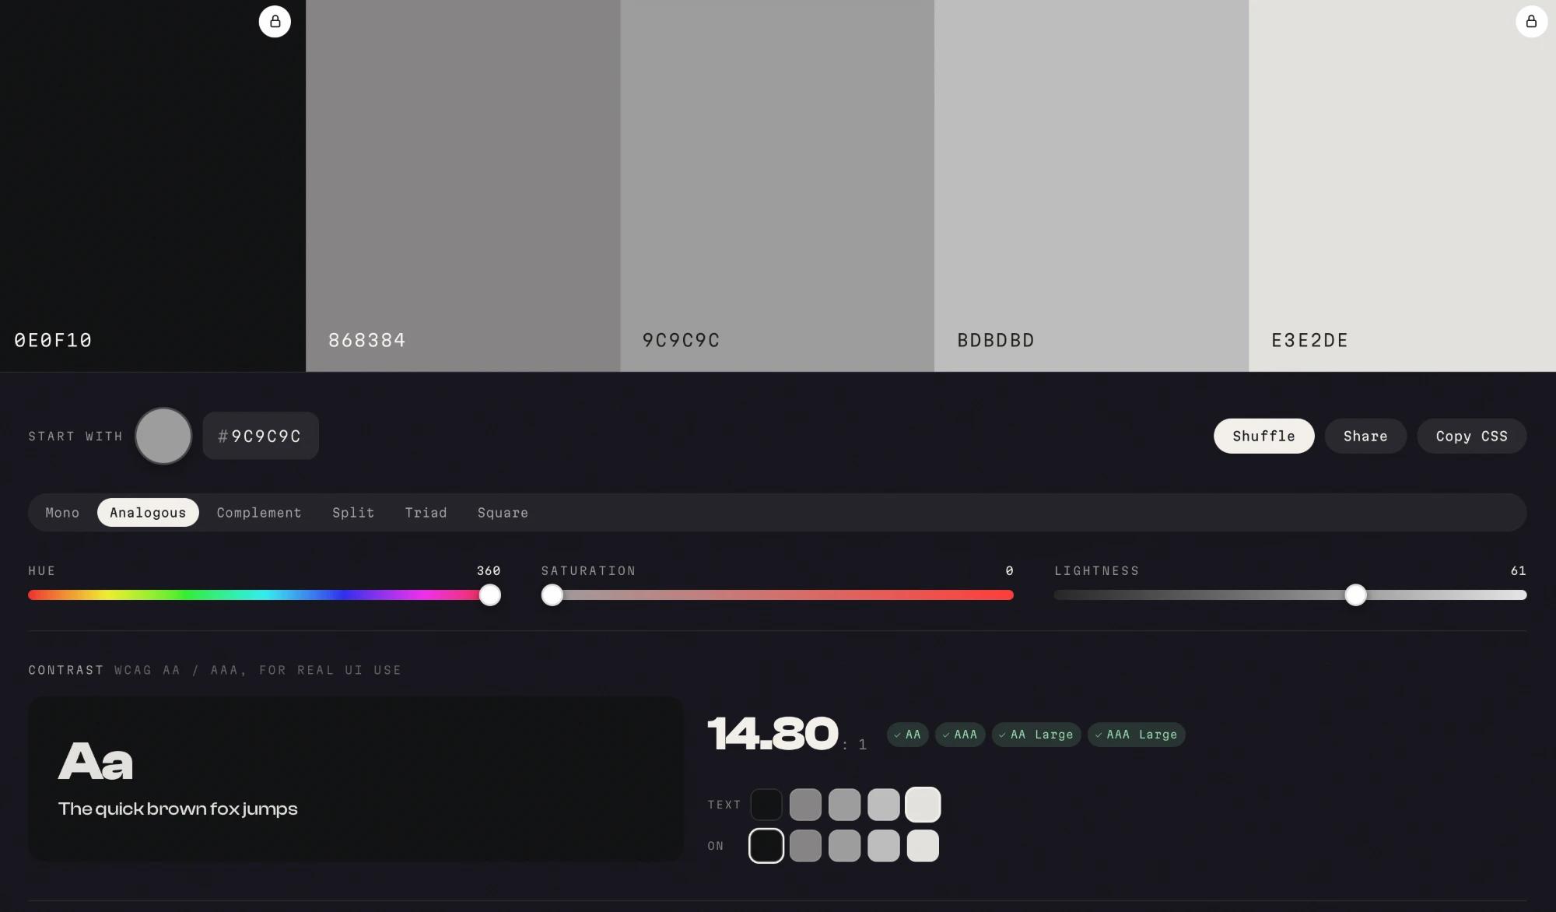Choose the Complement harmony mode

[x=259, y=513]
